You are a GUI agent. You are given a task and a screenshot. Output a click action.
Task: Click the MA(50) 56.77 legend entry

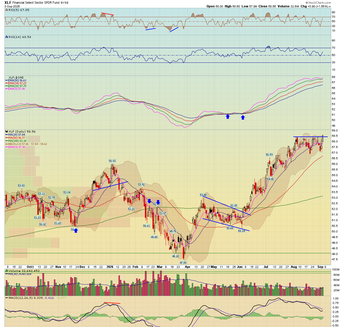pyautogui.click(x=17, y=138)
